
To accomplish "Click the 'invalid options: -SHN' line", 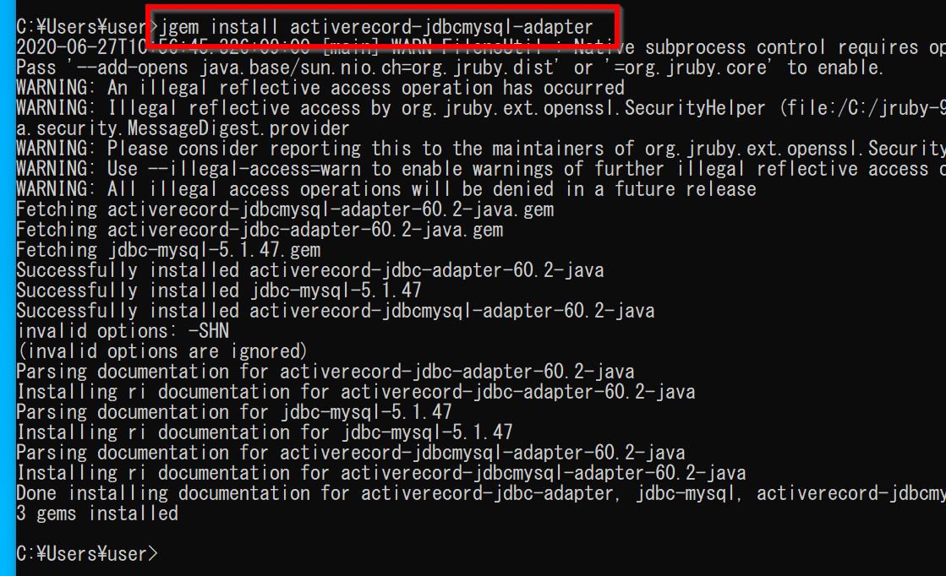I will click(x=123, y=331).
